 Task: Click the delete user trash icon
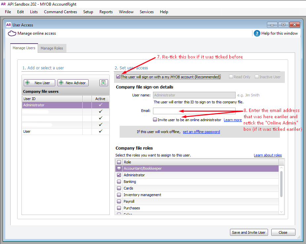click(103, 83)
